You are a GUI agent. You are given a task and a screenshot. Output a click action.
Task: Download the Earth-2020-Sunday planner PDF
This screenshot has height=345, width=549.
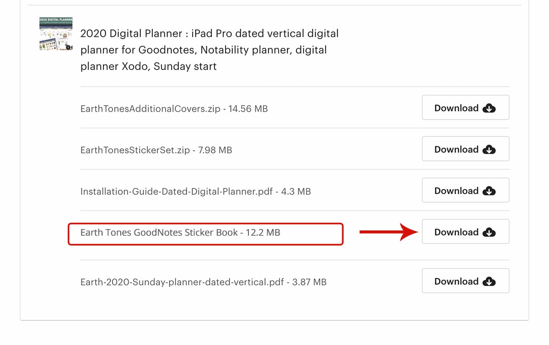[465, 281]
